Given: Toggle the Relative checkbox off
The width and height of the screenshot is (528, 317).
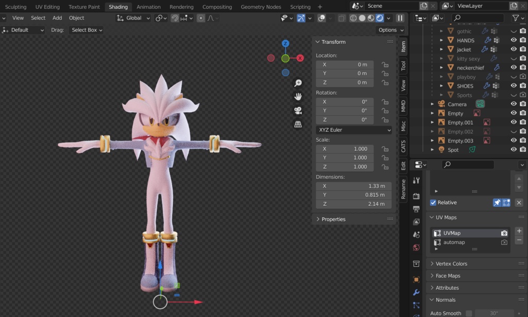Looking at the screenshot, I should [x=433, y=202].
